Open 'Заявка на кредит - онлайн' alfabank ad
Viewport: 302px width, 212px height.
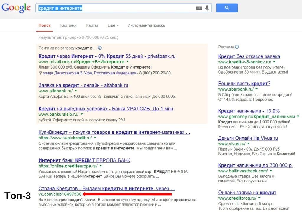(83, 85)
